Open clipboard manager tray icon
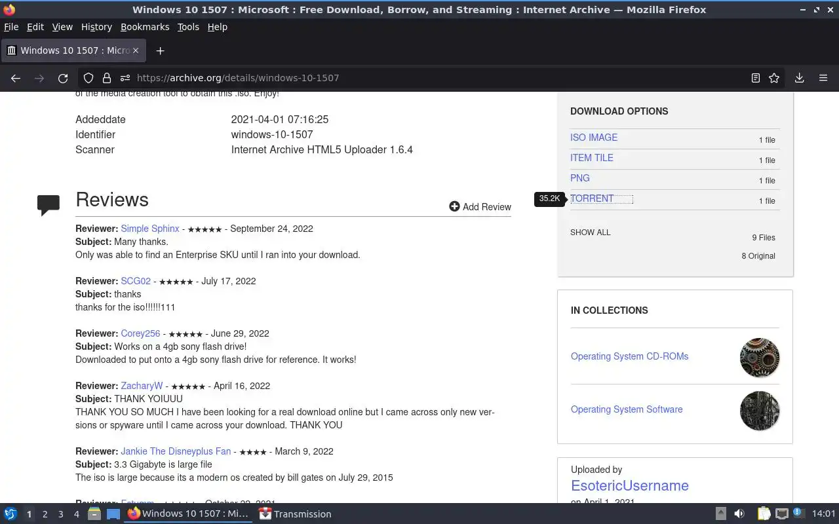 tap(764, 514)
